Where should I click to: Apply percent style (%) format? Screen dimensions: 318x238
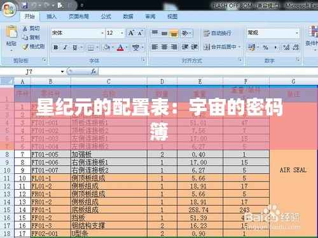pos(265,48)
